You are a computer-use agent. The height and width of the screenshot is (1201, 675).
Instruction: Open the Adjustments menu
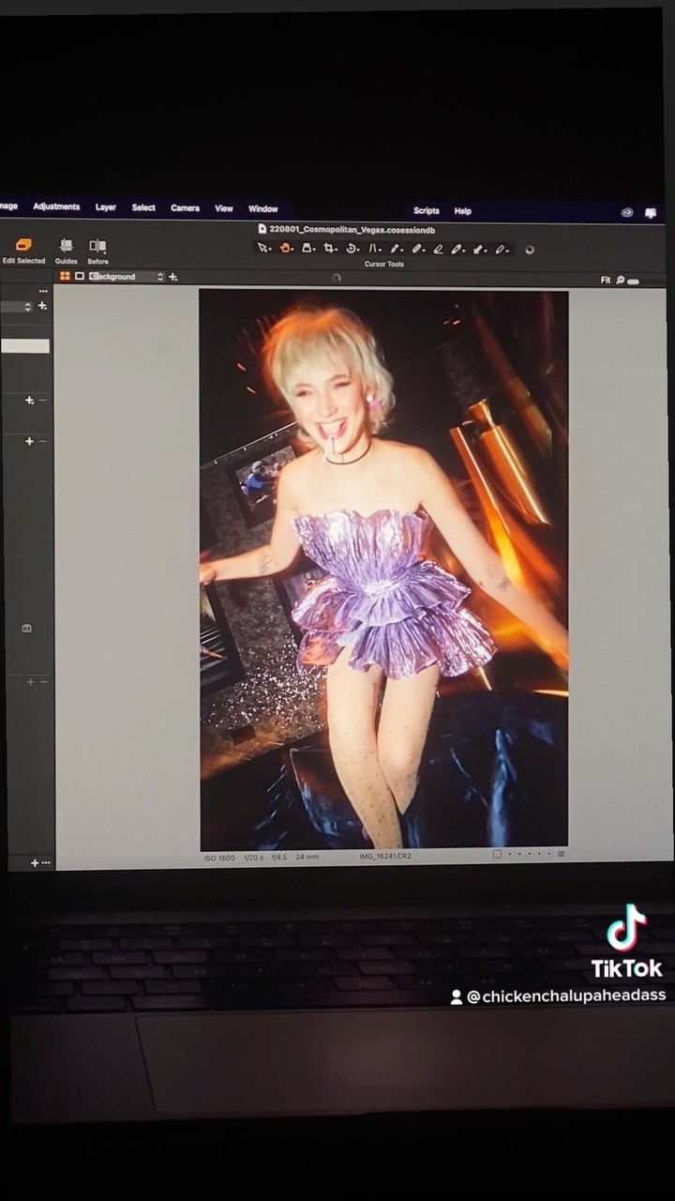[x=56, y=207]
